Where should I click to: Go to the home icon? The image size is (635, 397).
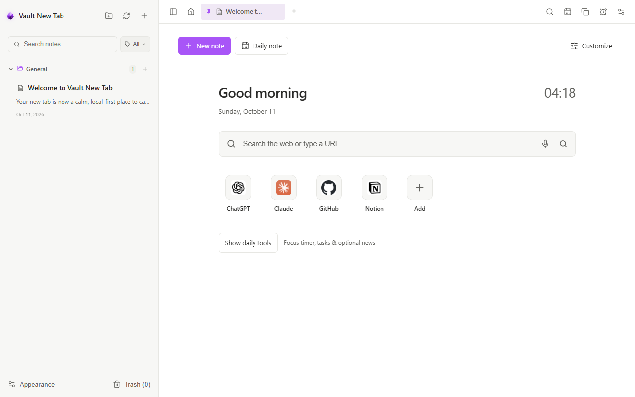click(x=191, y=12)
